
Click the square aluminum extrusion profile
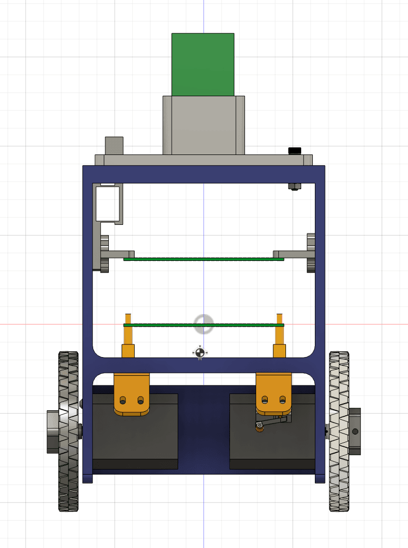click(109, 204)
